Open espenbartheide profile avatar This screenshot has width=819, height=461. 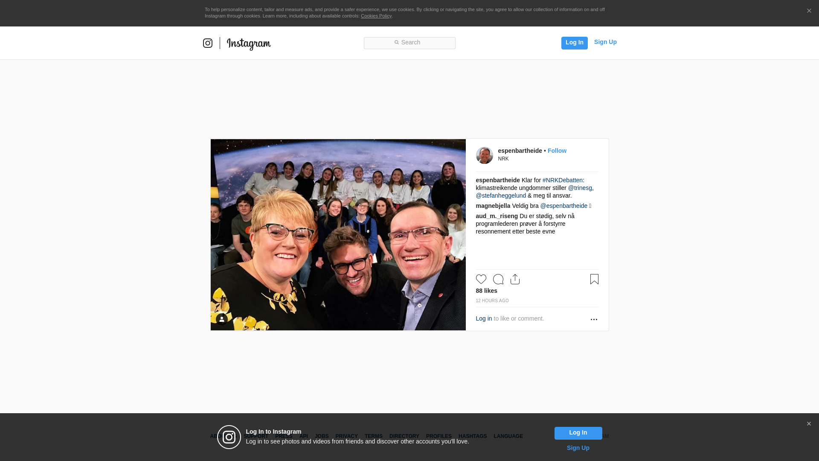(484, 155)
